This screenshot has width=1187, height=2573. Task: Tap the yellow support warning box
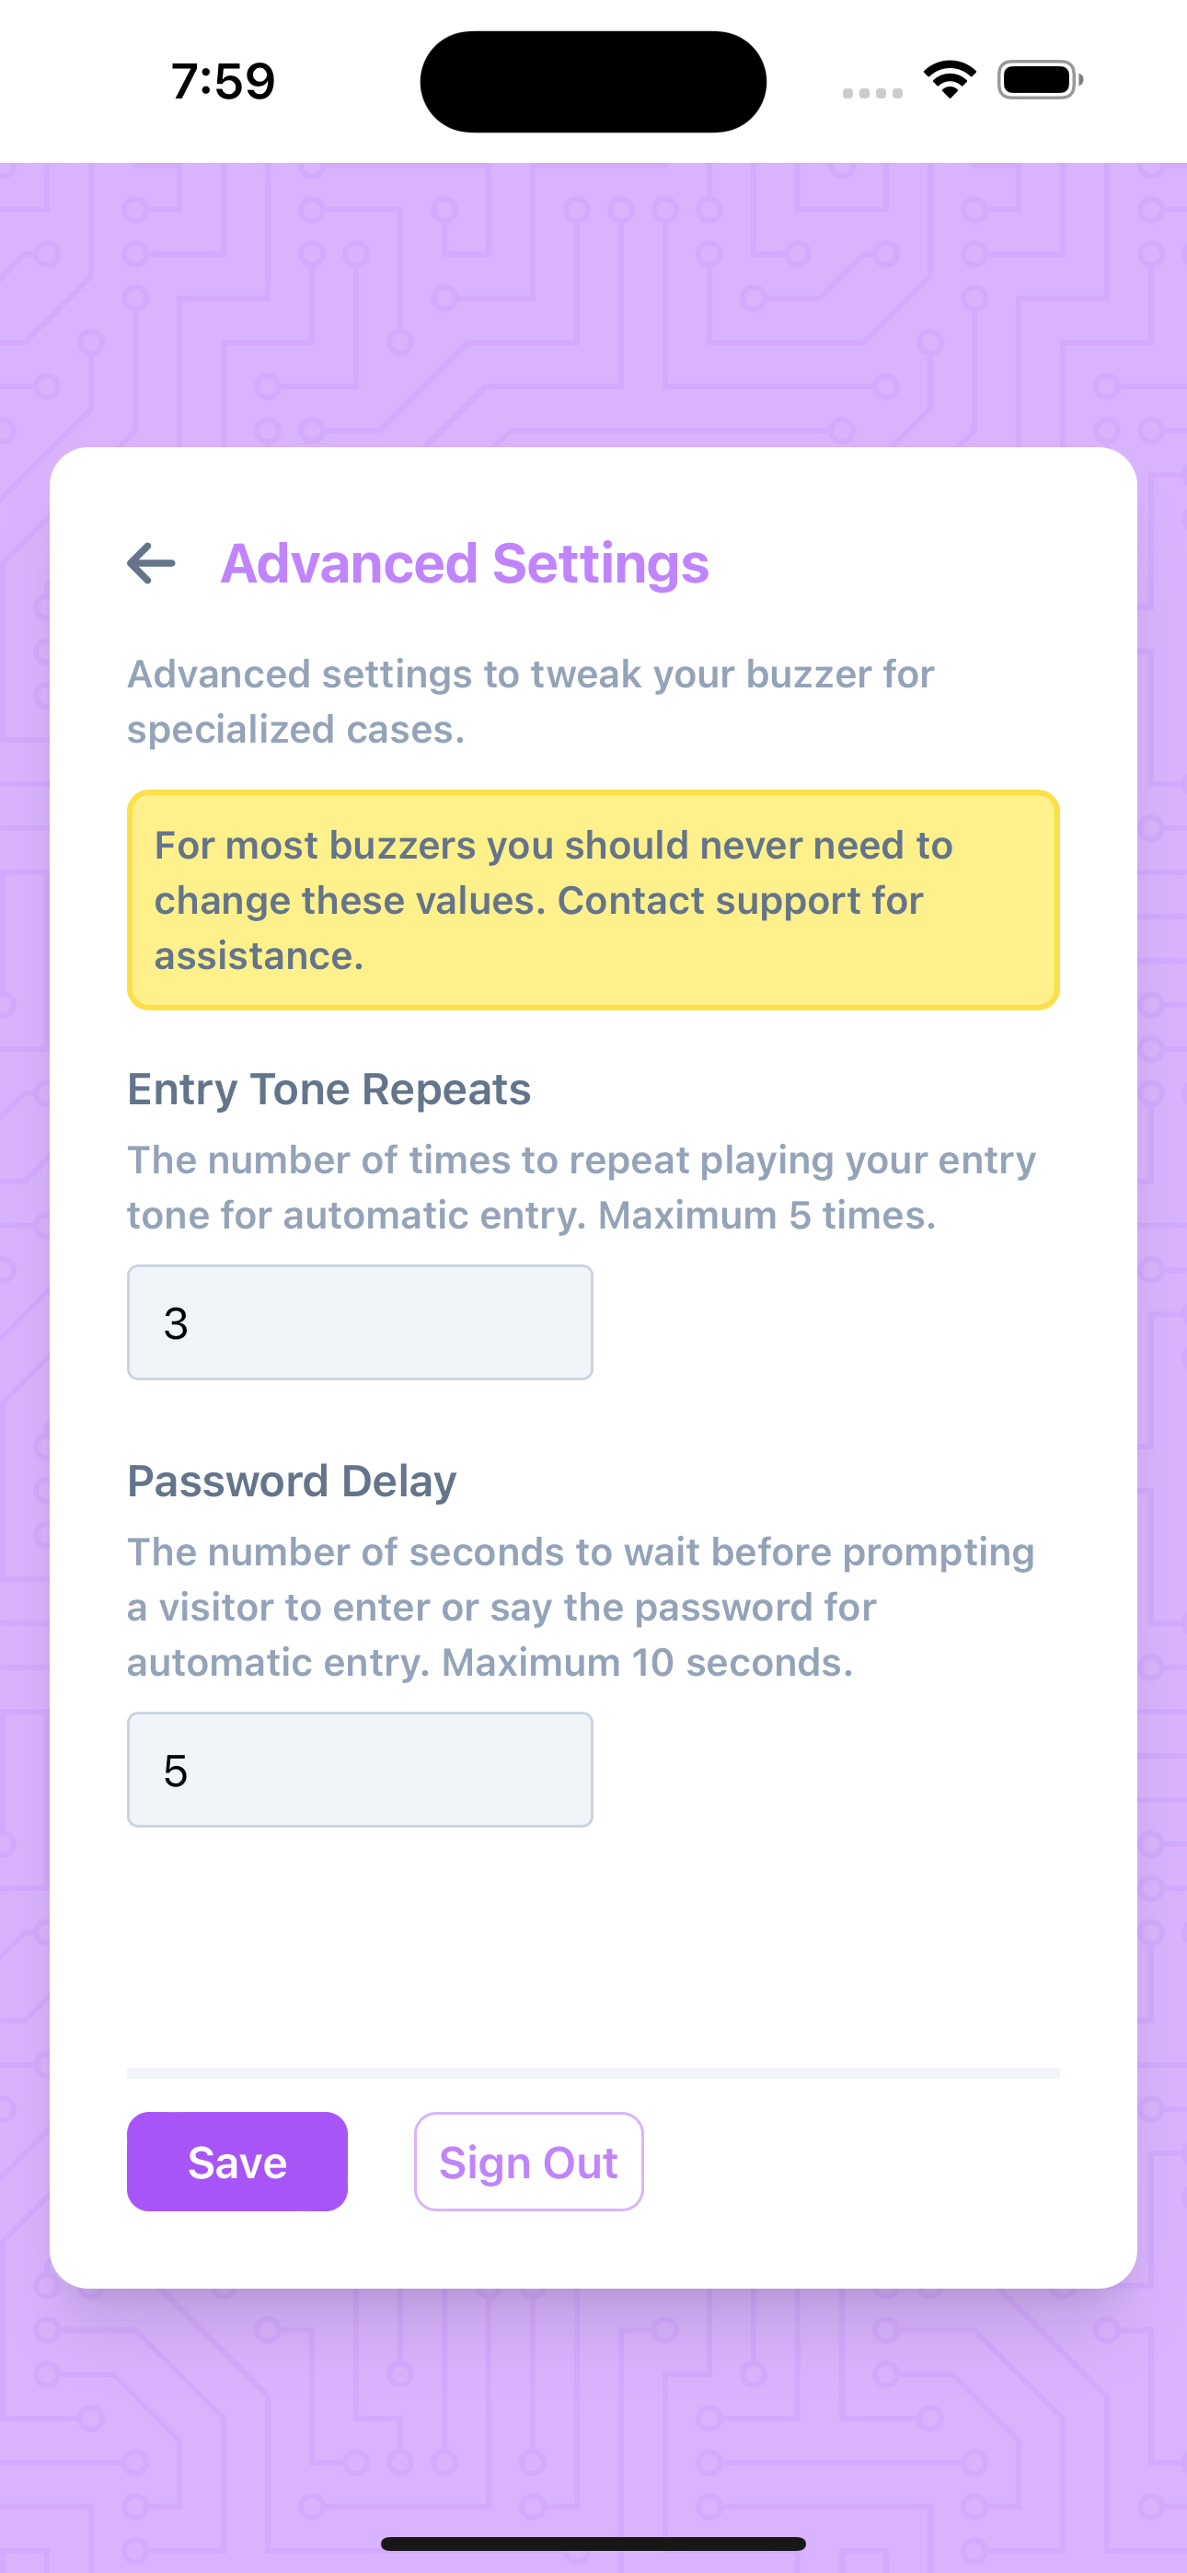593,900
